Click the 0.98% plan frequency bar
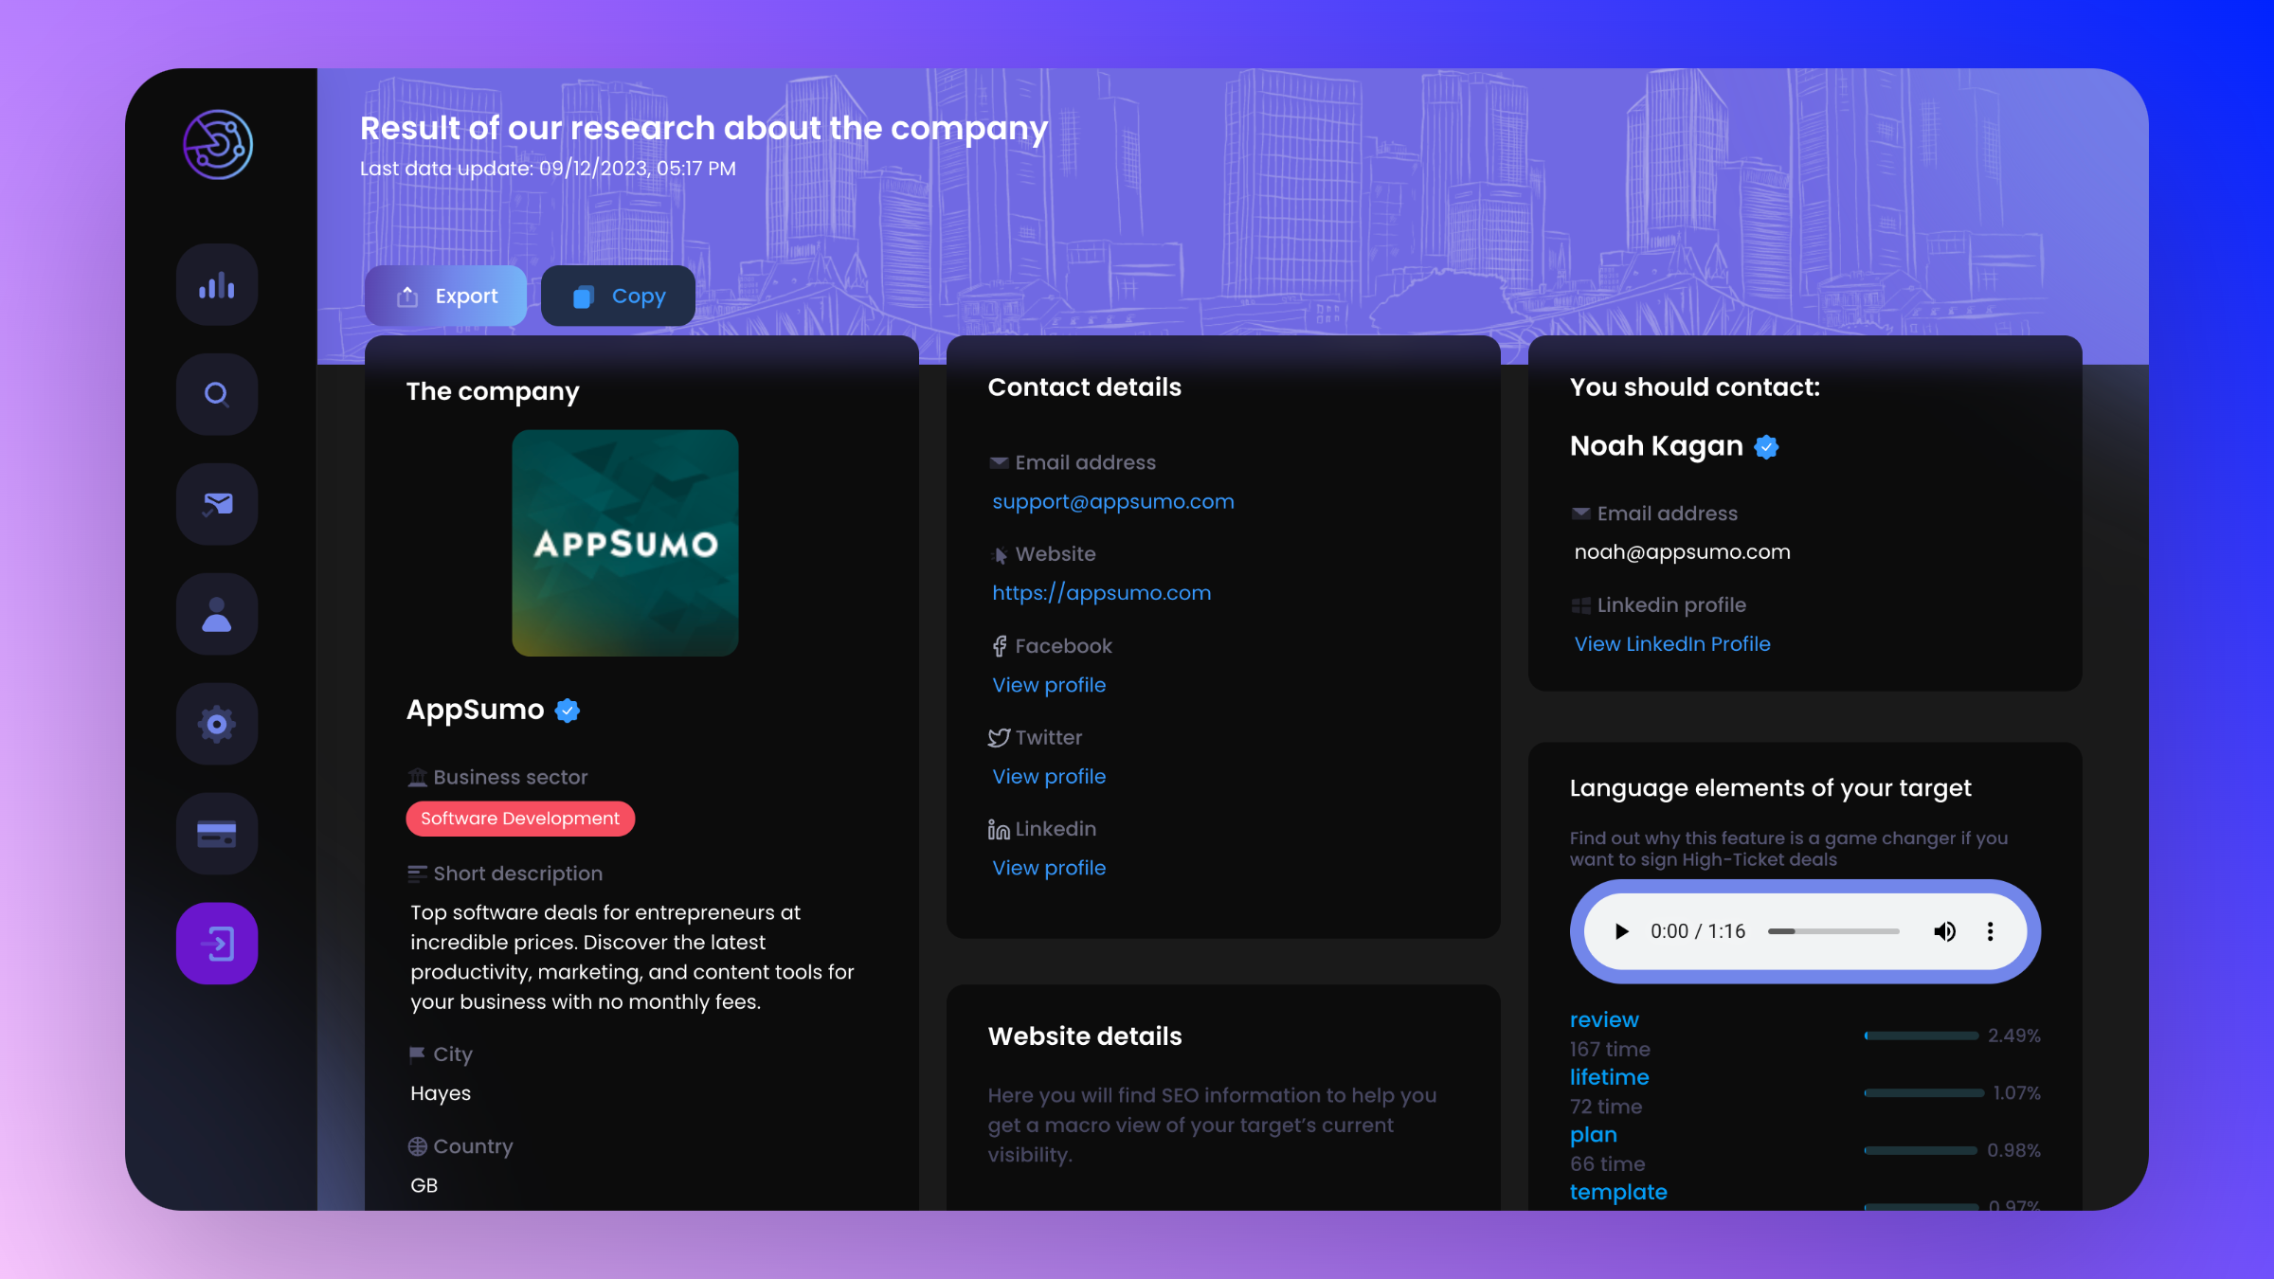2274x1279 pixels. coord(1921,1150)
